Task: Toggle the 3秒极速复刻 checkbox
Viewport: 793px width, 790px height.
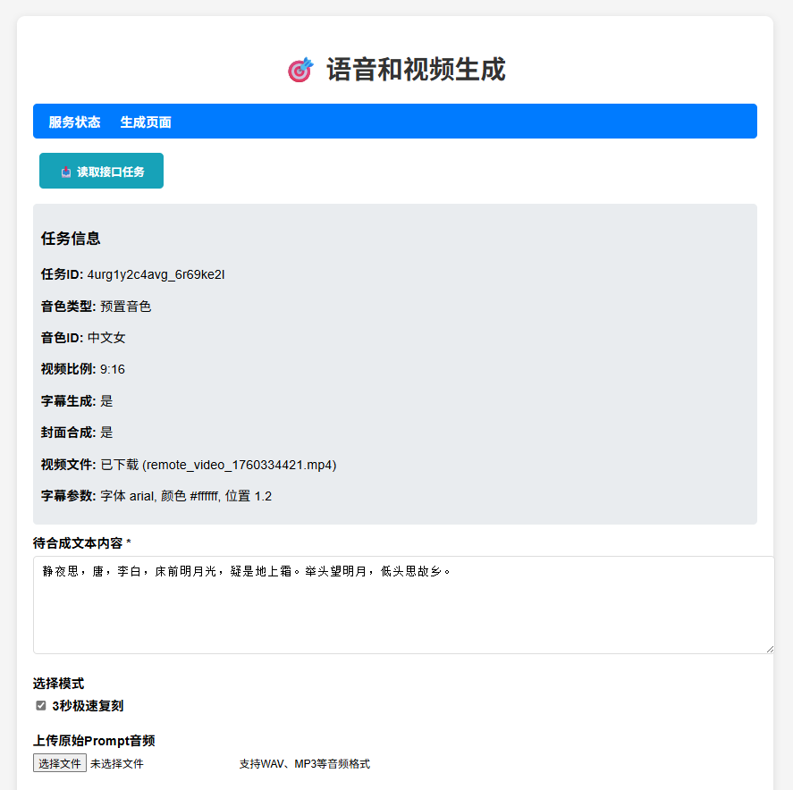Action: 41,706
